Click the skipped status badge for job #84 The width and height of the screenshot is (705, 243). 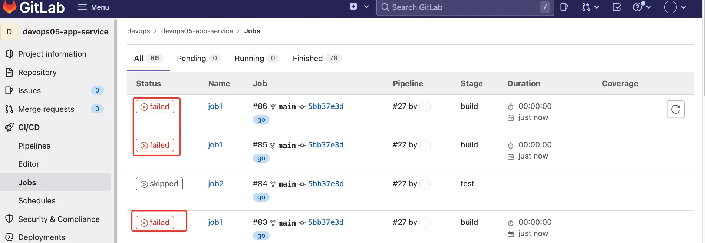[159, 184]
